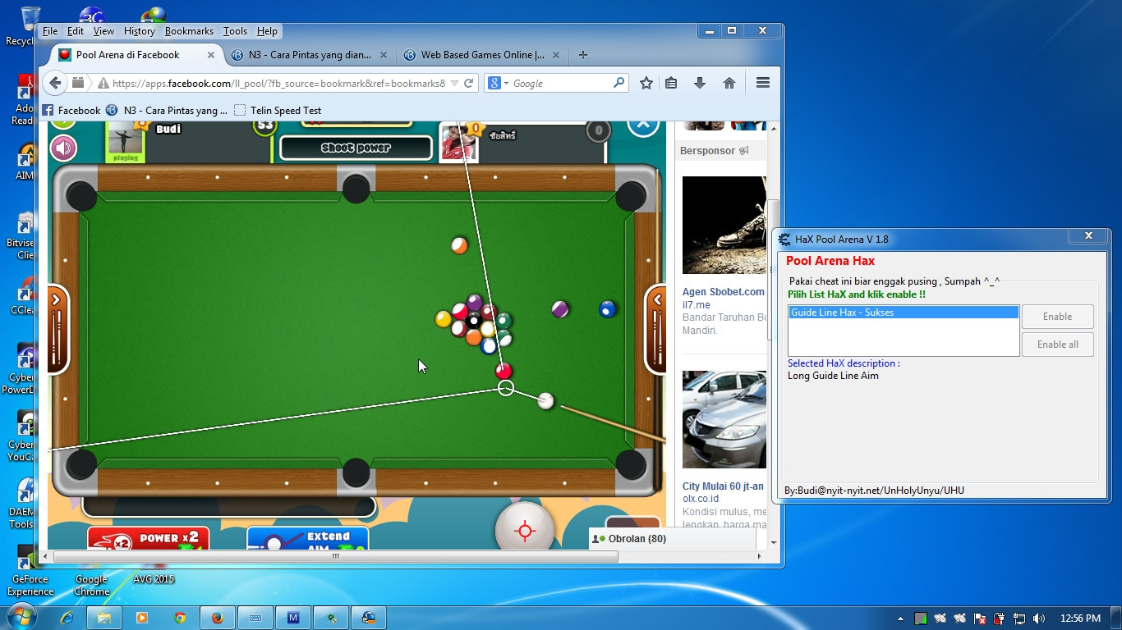Switch to N3 - Cara Pintas tab
Viewport: 1122px width, 630px height.
(310, 55)
